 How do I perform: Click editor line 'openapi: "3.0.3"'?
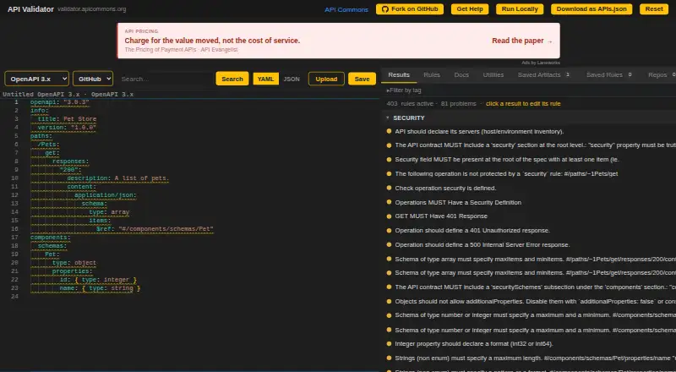(59, 102)
